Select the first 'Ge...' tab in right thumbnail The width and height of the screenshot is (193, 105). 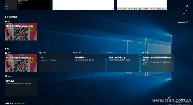click(120, 9)
